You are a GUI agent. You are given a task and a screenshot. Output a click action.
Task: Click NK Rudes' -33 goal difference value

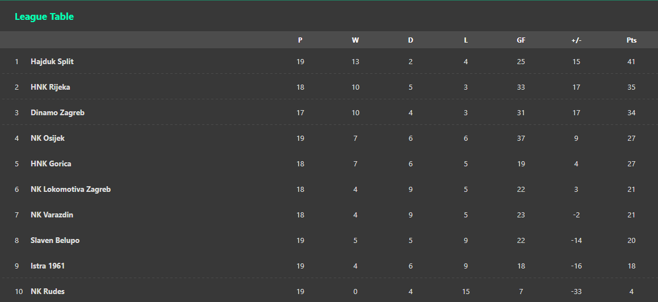click(x=576, y=292)
